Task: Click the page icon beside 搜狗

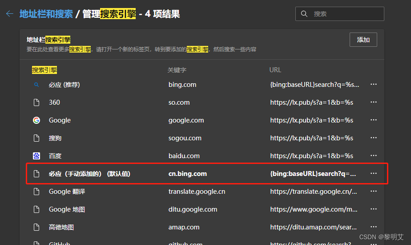Action: click(36, 138)
